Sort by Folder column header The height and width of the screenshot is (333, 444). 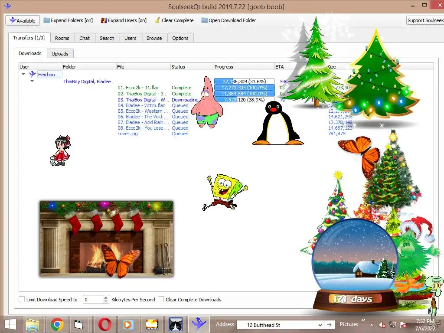click(89, 66)
